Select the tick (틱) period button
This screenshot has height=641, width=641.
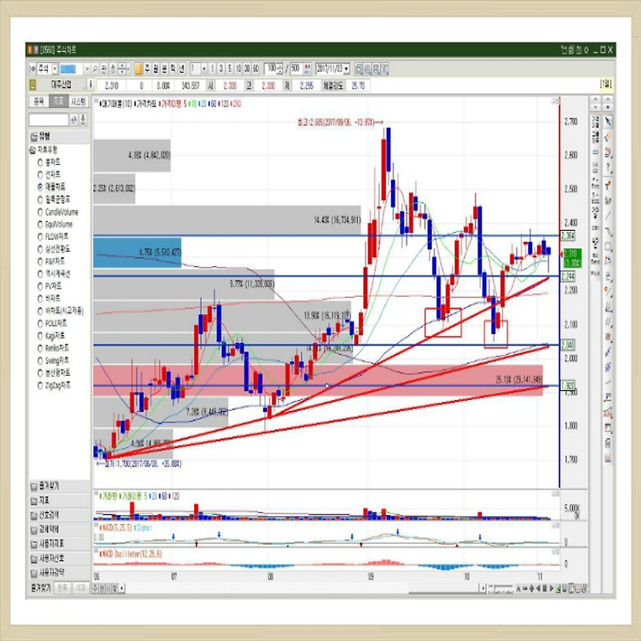click(173, 69)
